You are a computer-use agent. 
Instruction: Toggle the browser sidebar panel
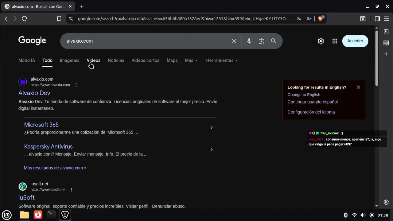coord(378,19)
